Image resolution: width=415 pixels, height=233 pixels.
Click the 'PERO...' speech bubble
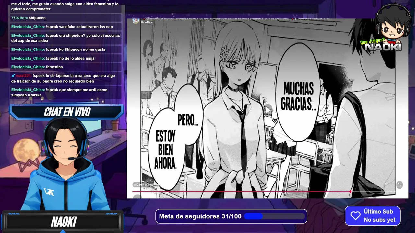click(x=189, y=115)
